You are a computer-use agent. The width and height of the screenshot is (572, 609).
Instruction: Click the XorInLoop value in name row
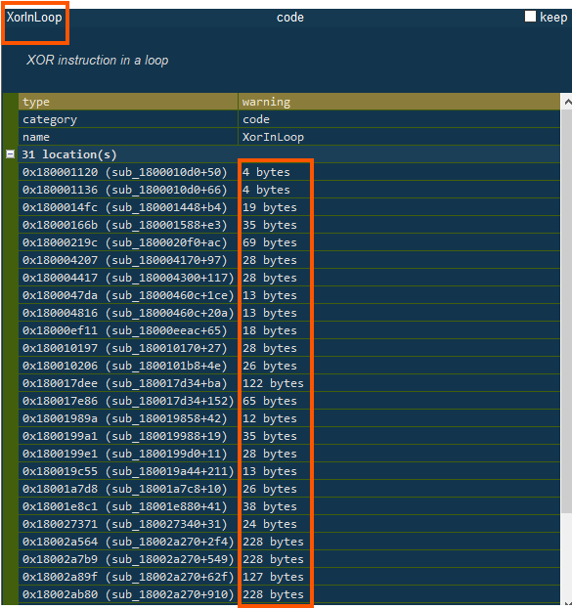click(x=399, y=137)
